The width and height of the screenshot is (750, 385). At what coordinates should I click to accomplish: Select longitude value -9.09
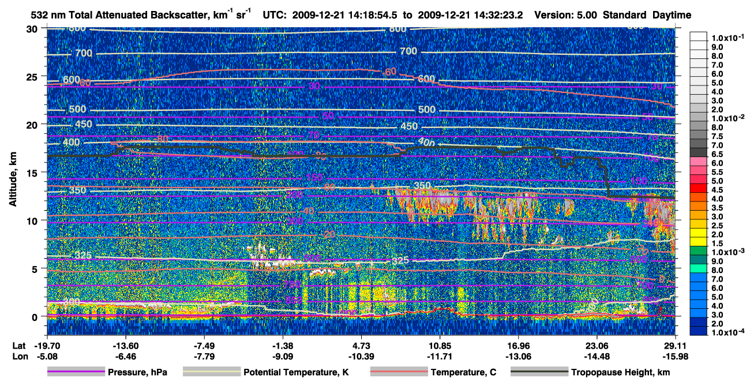point(282,356)
